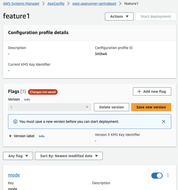
Task: Open the mode flag link
Action: [x=14, y=175]
